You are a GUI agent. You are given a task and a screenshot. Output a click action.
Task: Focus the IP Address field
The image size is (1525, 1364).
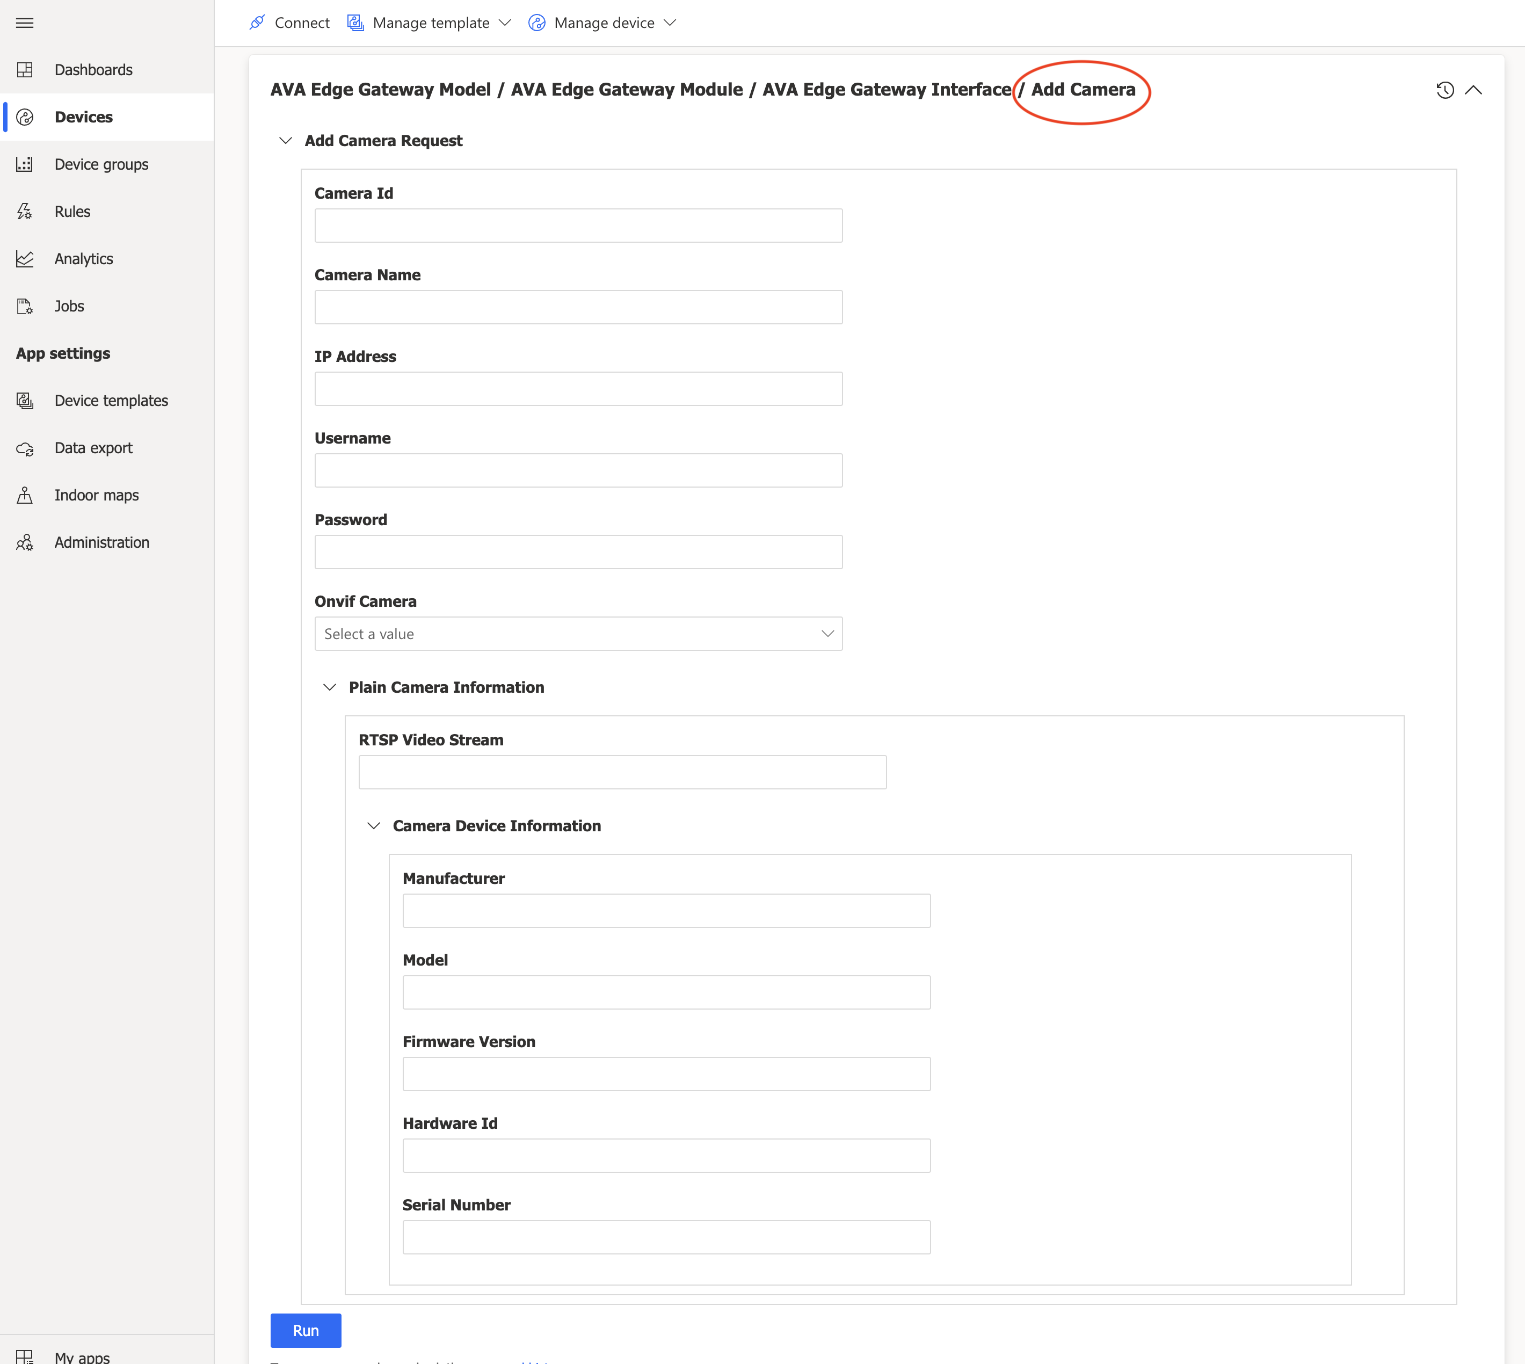[578, 389]
